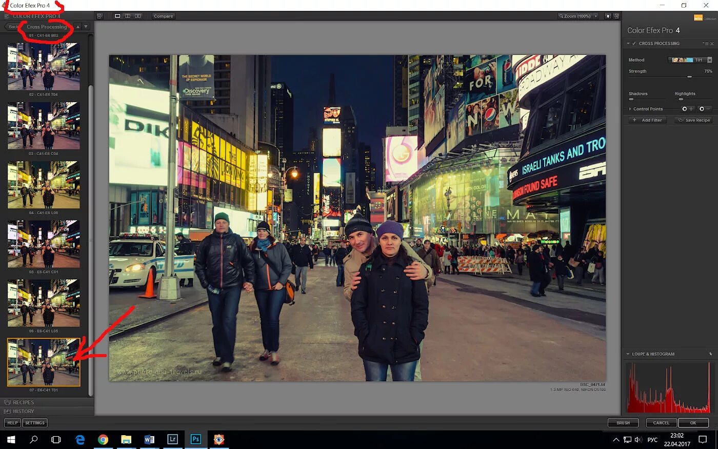Click the Loupe & Histogram pin icon
This screenshot has width=718, height=449.
711,354
